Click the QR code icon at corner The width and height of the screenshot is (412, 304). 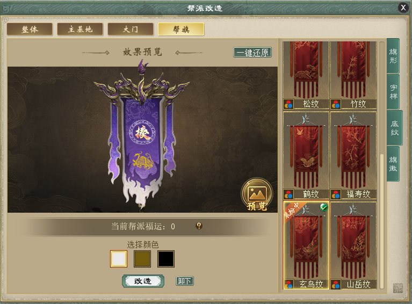[398, 288]
